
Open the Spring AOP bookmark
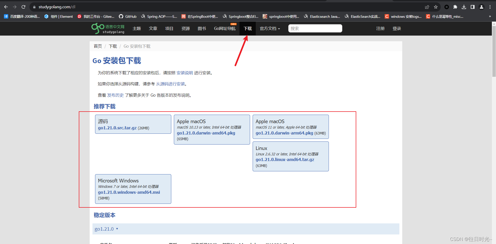click(x=159, y=16)
